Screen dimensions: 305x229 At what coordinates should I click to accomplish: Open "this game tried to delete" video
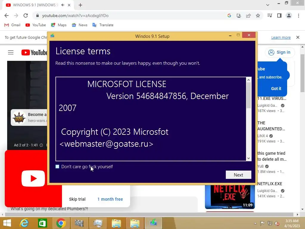click(x=272, y=156)
